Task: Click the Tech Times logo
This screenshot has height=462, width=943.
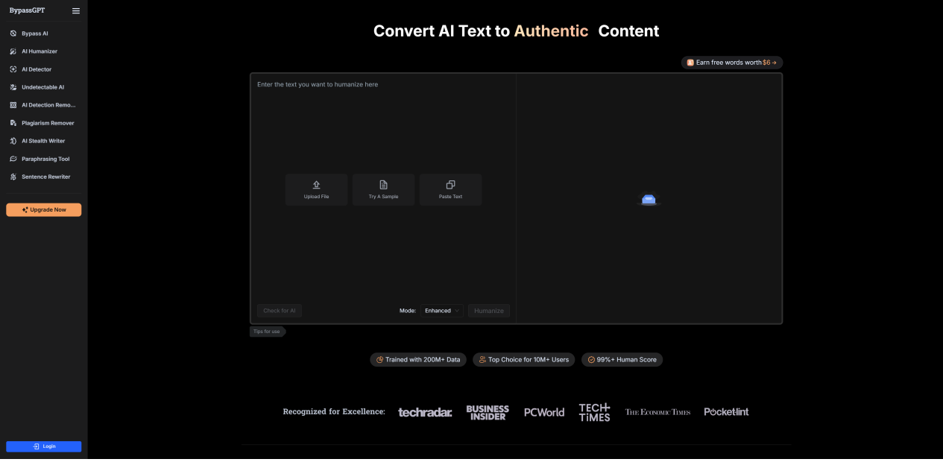Action: (595, 412)
